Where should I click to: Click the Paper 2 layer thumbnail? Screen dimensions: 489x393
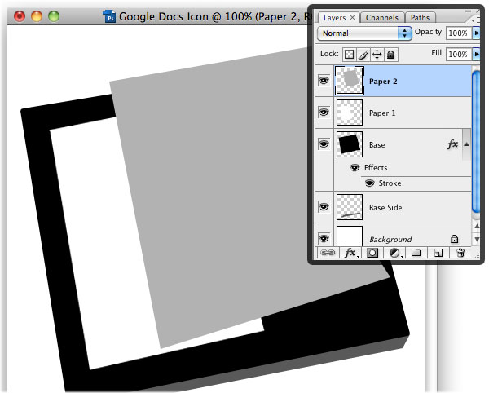(350, 81)
